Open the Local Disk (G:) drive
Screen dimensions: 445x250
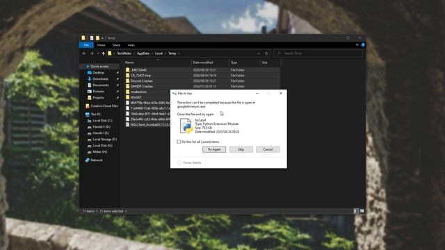(102, 145)
